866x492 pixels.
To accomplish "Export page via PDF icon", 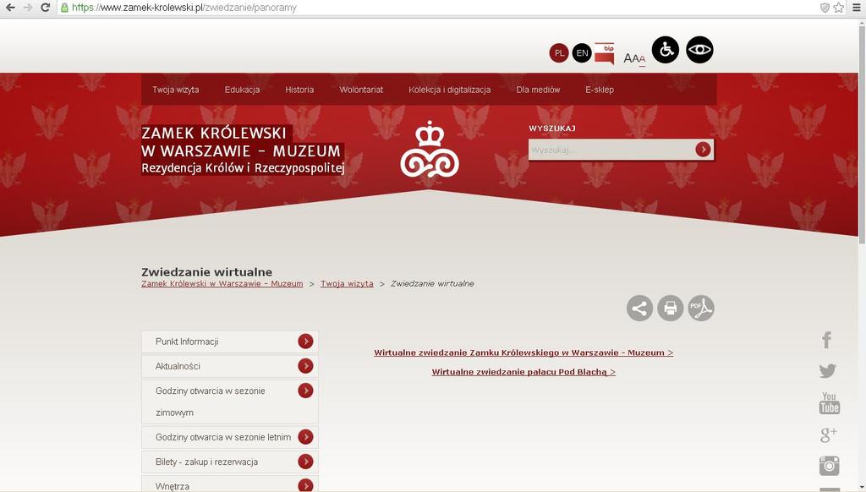I will coord(701,308).
